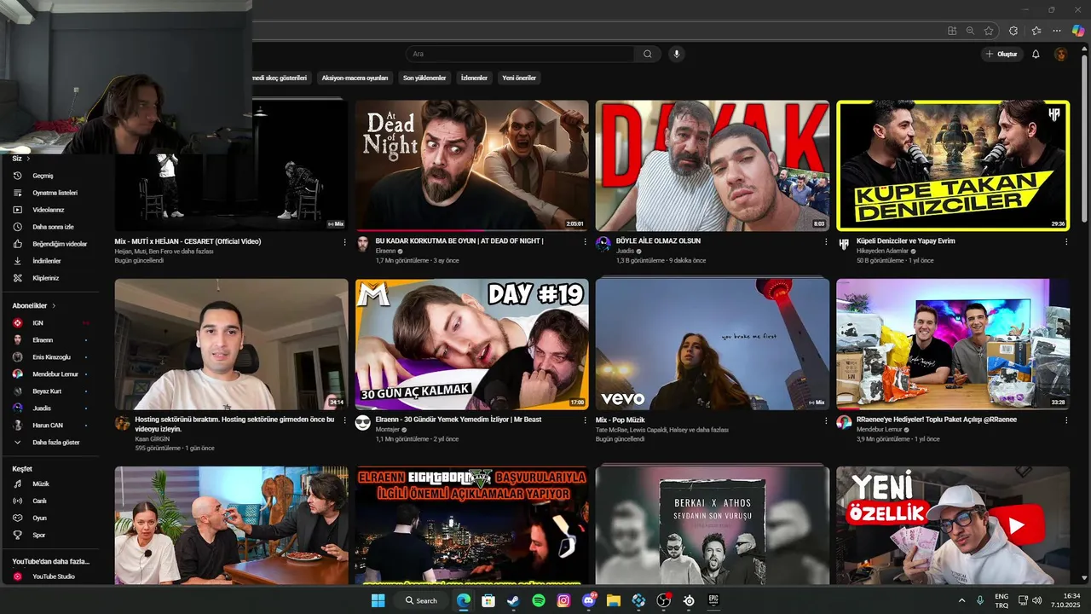Open Edge favorites list icon

(1036, 31)
